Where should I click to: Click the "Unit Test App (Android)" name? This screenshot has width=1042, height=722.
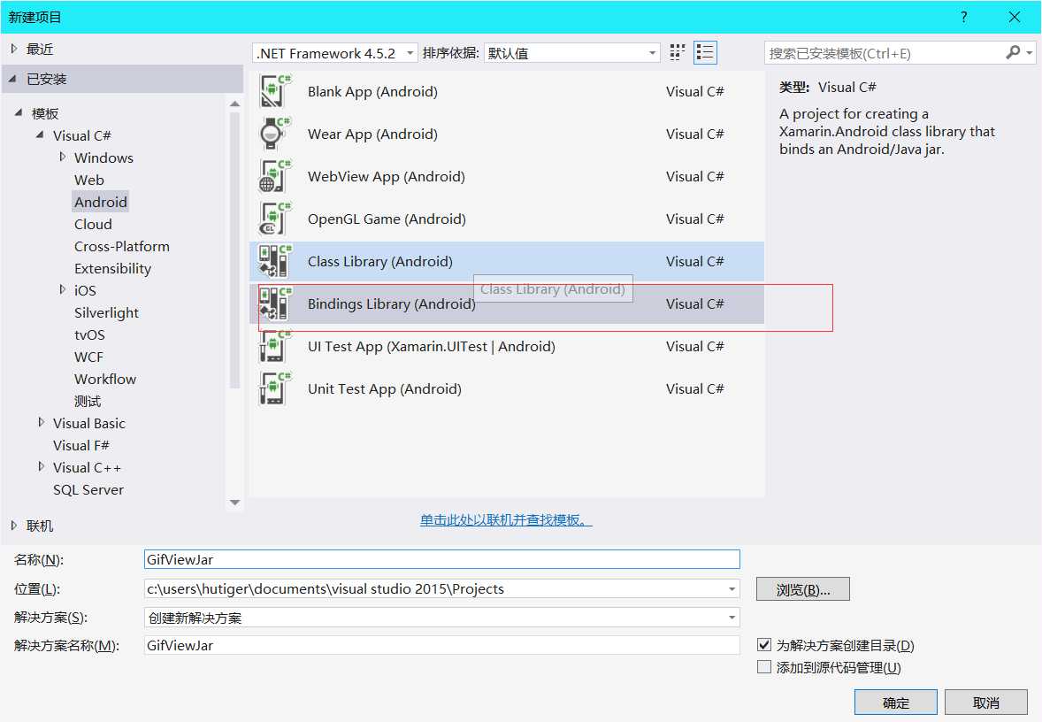click(384, 389)
